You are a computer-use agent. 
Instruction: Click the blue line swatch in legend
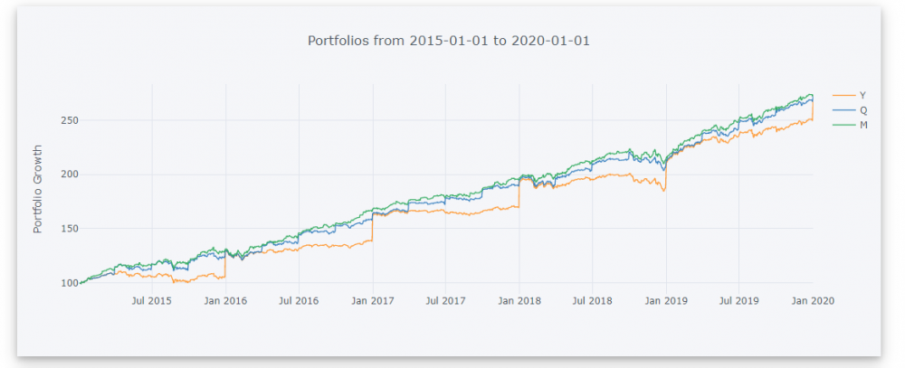843,109
